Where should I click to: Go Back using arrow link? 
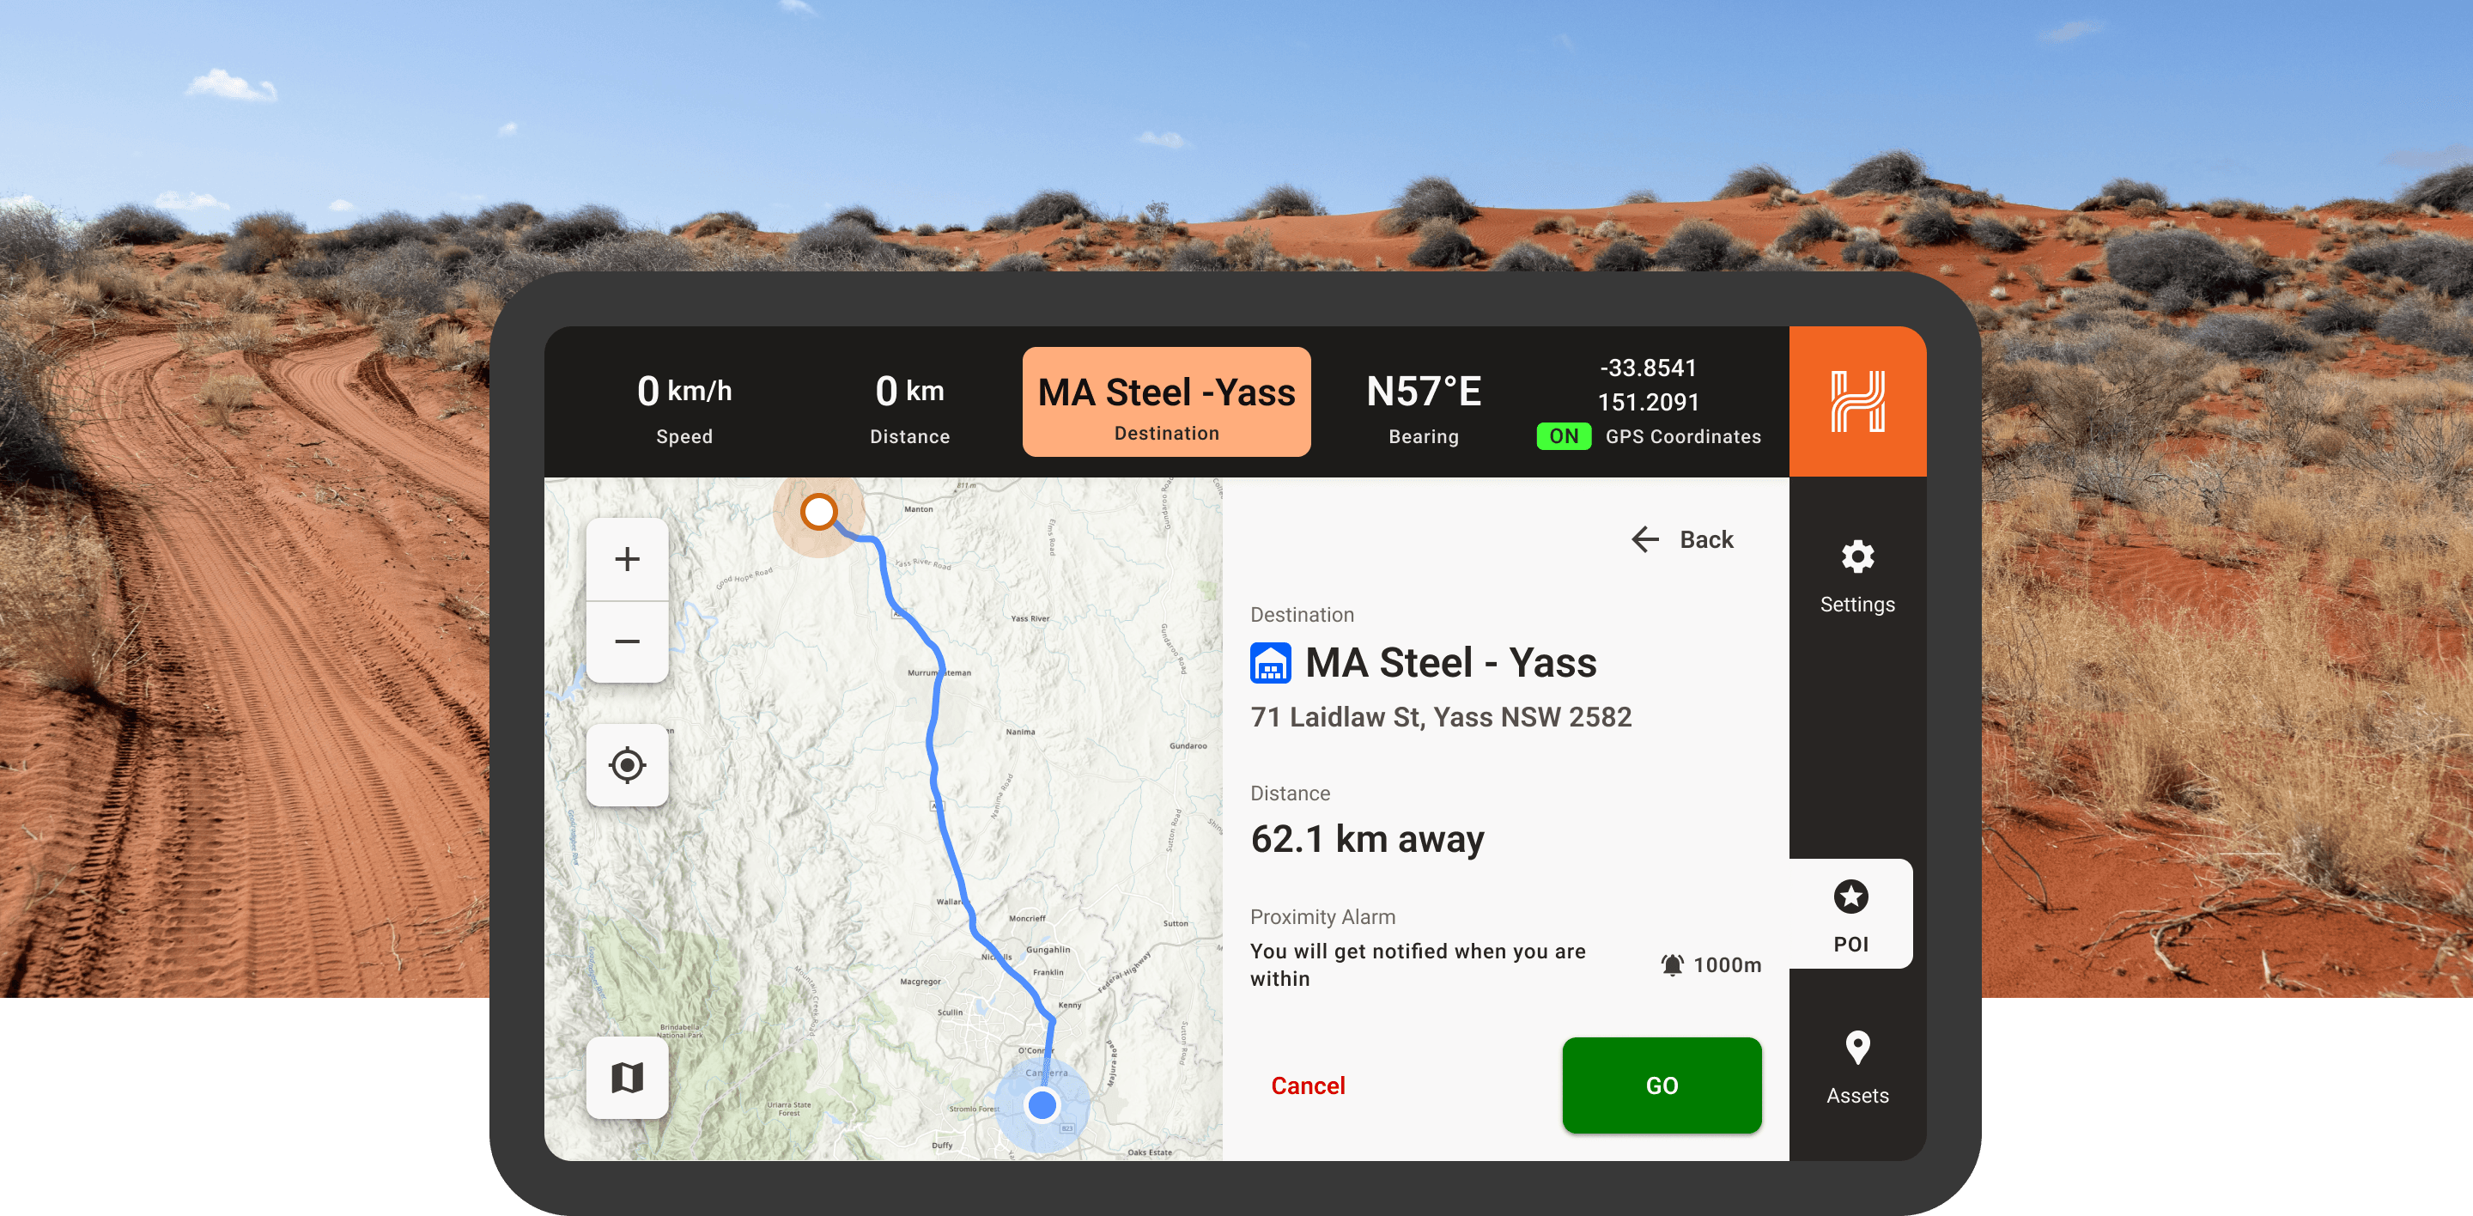[x=1683, y=539]
